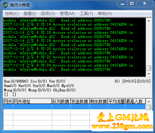Select the highlighted first gateway row
Screen dimensions: 155x133
[x=75, y=107]
